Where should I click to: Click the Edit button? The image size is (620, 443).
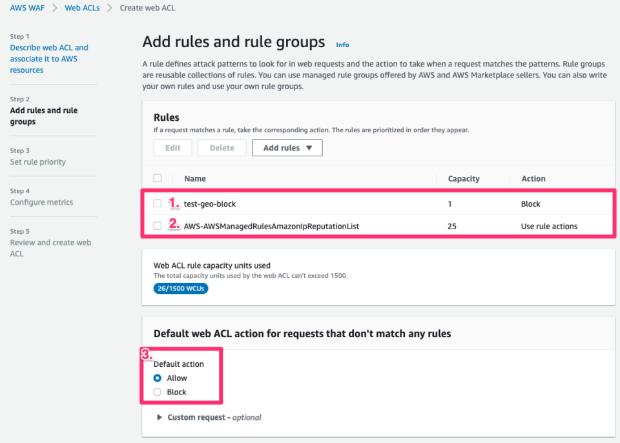coord(172,148)
